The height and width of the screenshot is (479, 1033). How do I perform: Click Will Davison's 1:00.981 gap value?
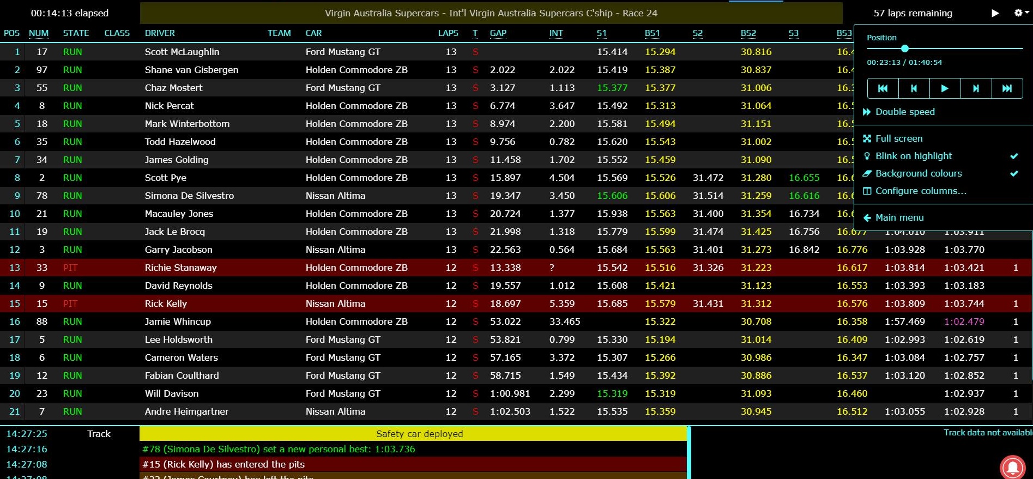point(510,393)
